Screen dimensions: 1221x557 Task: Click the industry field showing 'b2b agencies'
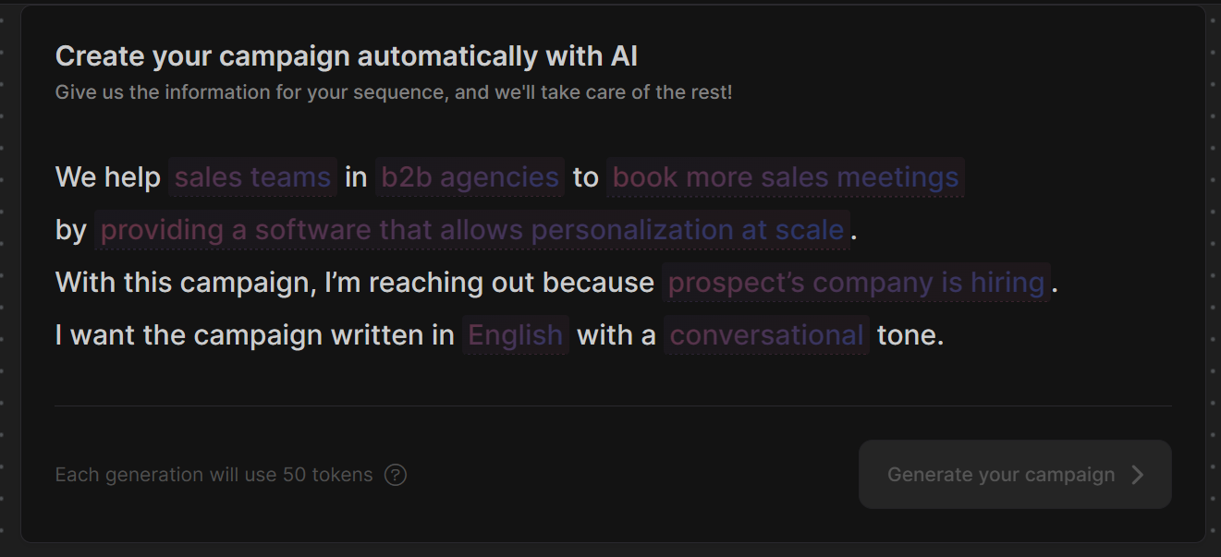469,176
